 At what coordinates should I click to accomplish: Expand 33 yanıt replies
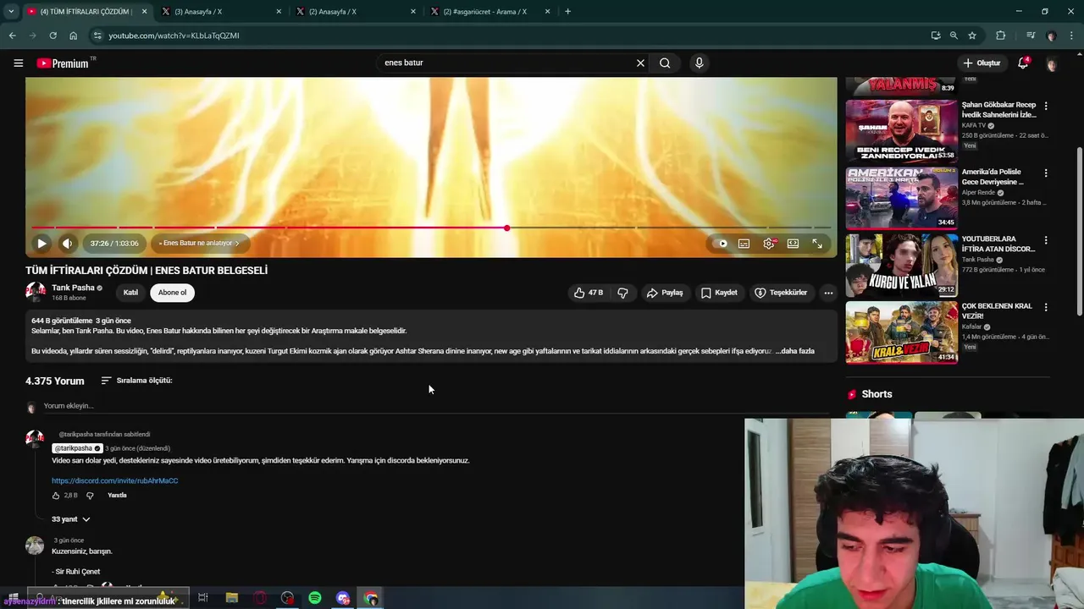point(71,519)
